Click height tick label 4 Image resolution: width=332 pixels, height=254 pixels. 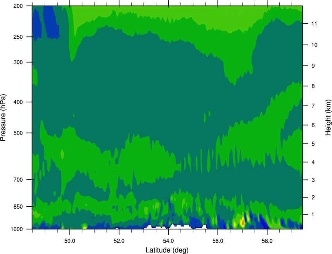pyautogui.click(x=313, y=162)
